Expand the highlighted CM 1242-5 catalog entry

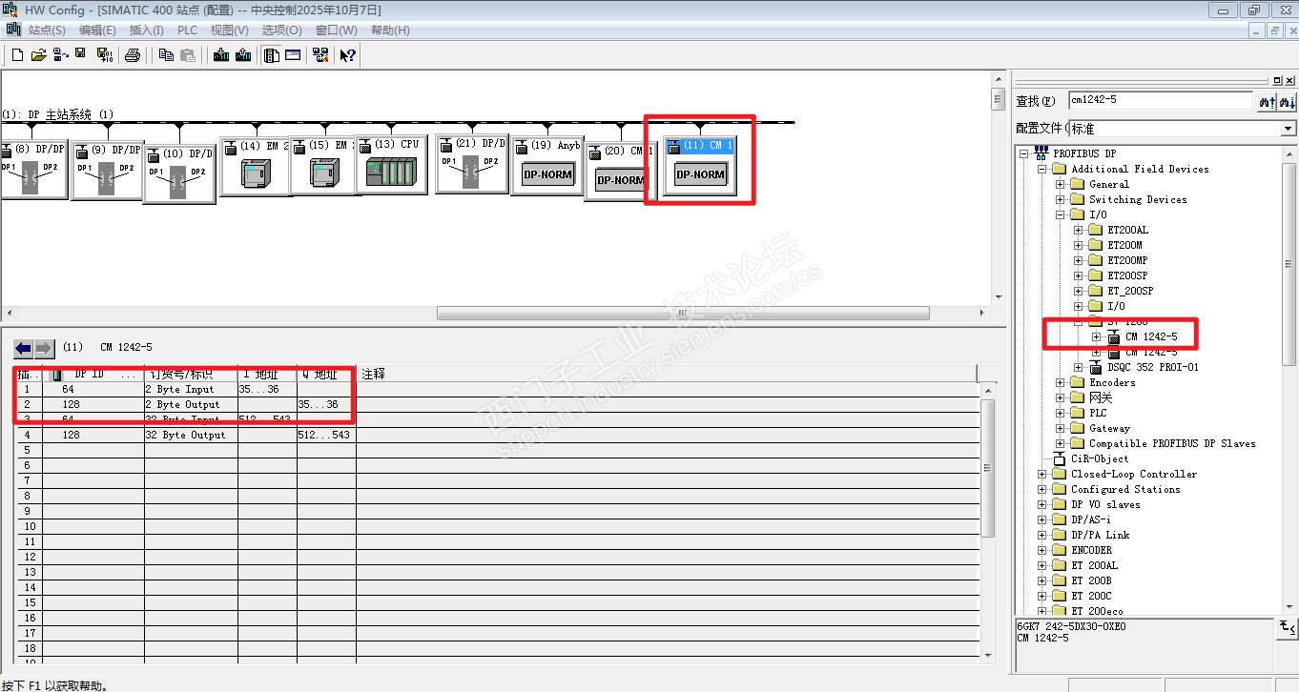(x=1097, y=336)
